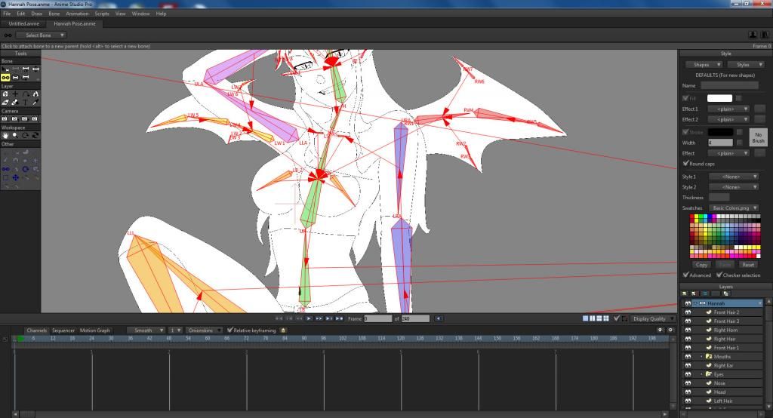Open the Smooth interpolation dropdown
The height and width of the screenshot is (418, 773).
tap(146, 330)
